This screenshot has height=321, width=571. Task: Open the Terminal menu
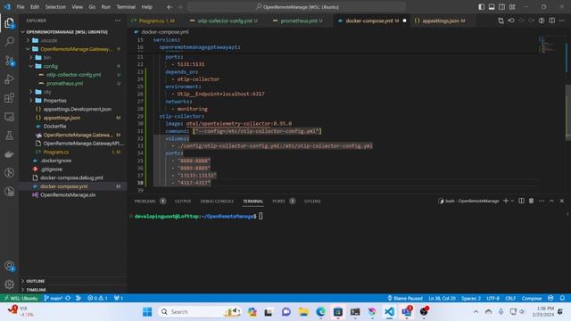(x=126, y=7)
